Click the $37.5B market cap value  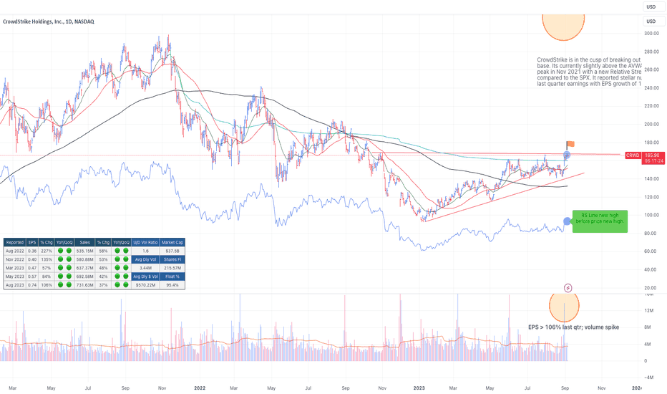pos(172,251)
